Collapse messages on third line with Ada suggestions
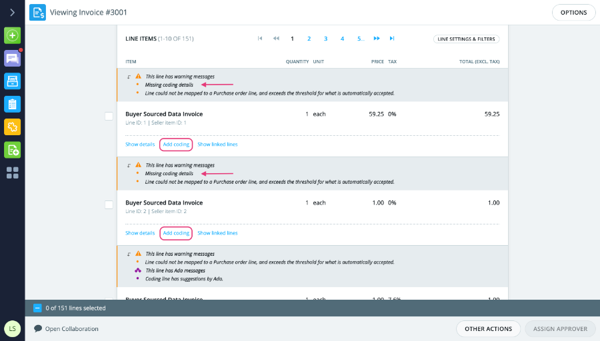The height and width of the screenshot is (341, 600). click(129, 254)
